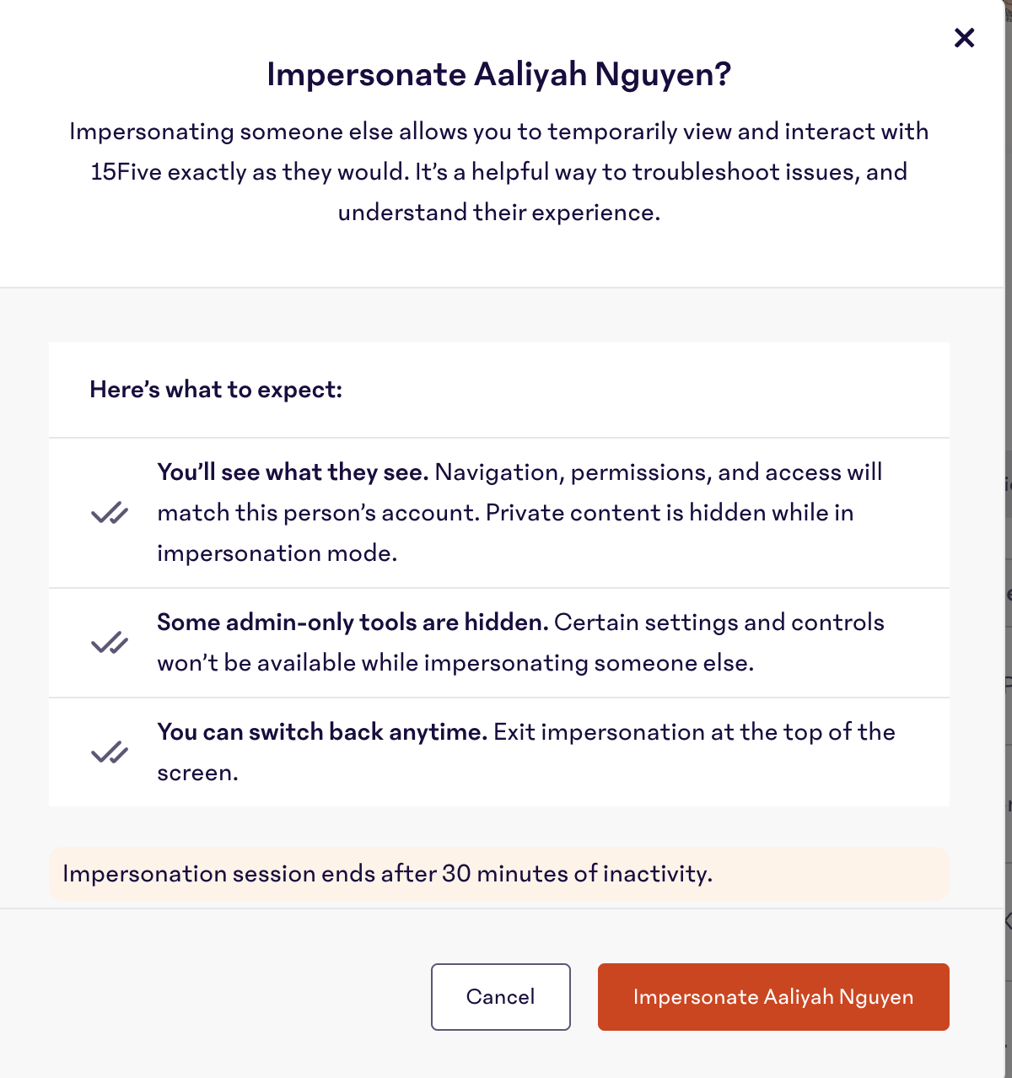Dismiss the dialog using the X icon
This screenshot has height=1078, width=1012.
[964, 38]
